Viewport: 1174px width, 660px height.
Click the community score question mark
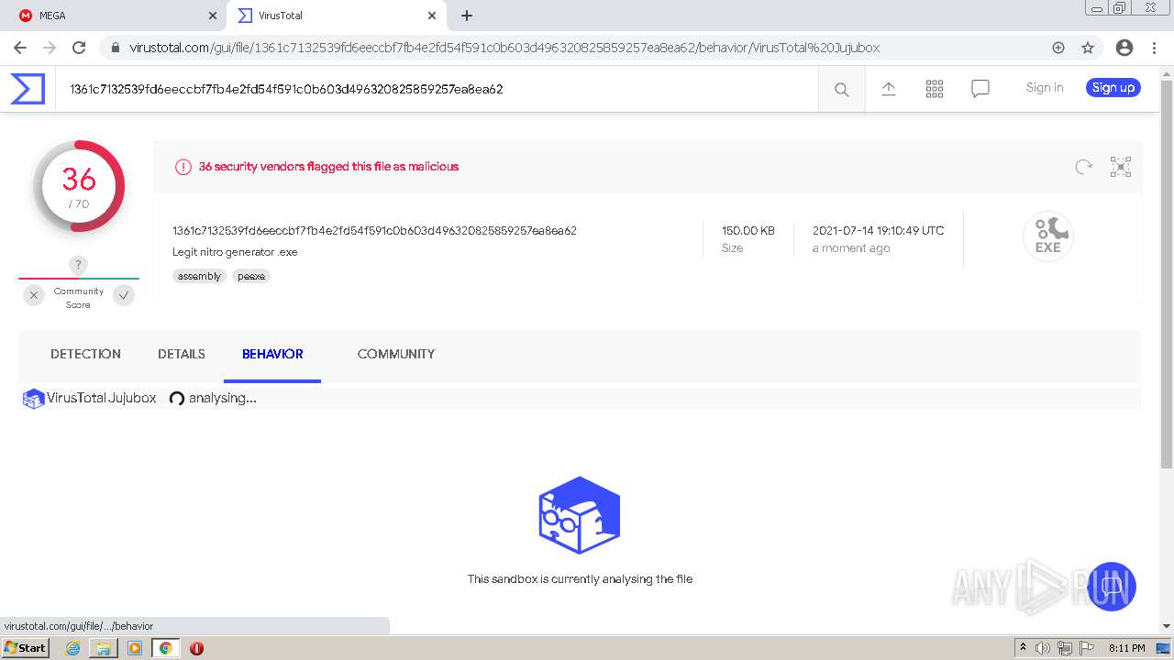[x=78, y=265]
